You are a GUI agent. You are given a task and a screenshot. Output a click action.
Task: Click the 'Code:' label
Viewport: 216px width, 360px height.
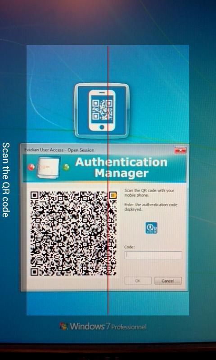pos(130,247)
